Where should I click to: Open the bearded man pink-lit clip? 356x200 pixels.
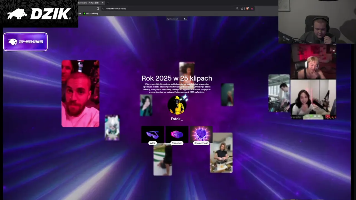pyautogui.click(x=80, y=94)
